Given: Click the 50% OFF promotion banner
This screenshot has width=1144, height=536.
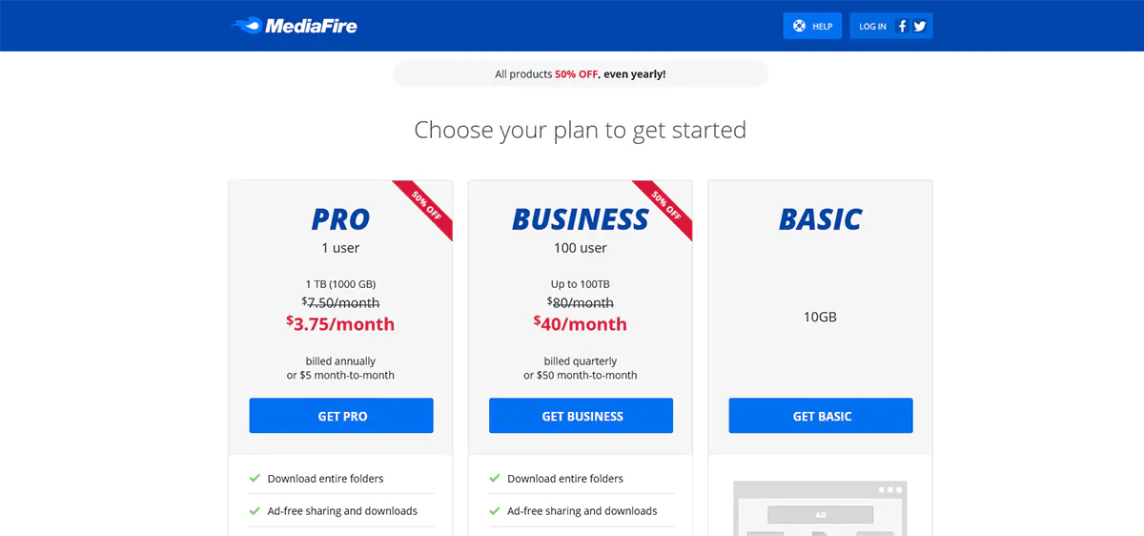Looking at the screenshot, I should [580, 74].
